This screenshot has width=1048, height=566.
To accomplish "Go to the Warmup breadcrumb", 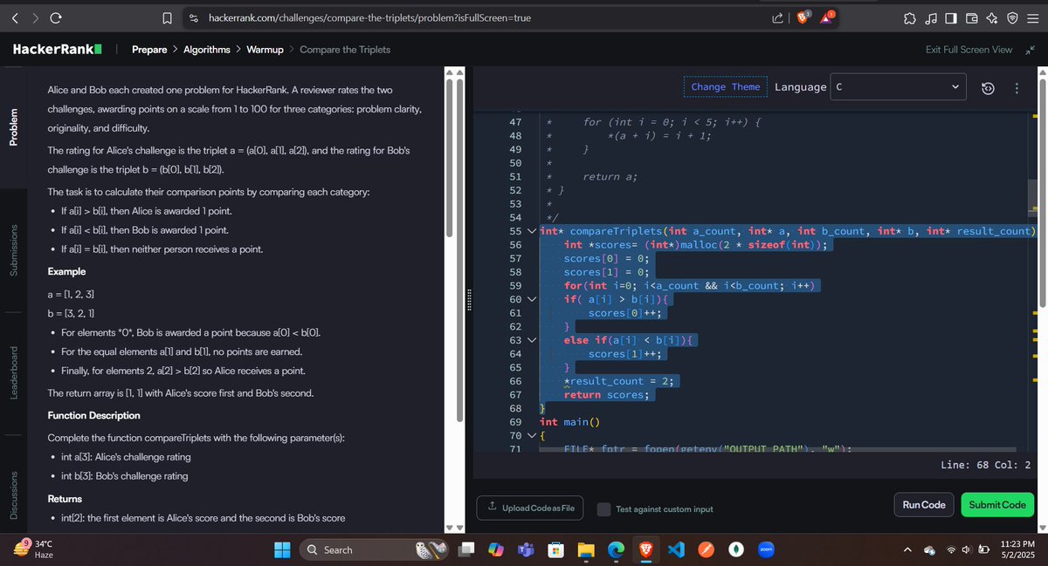I will [x=265, y=50].
